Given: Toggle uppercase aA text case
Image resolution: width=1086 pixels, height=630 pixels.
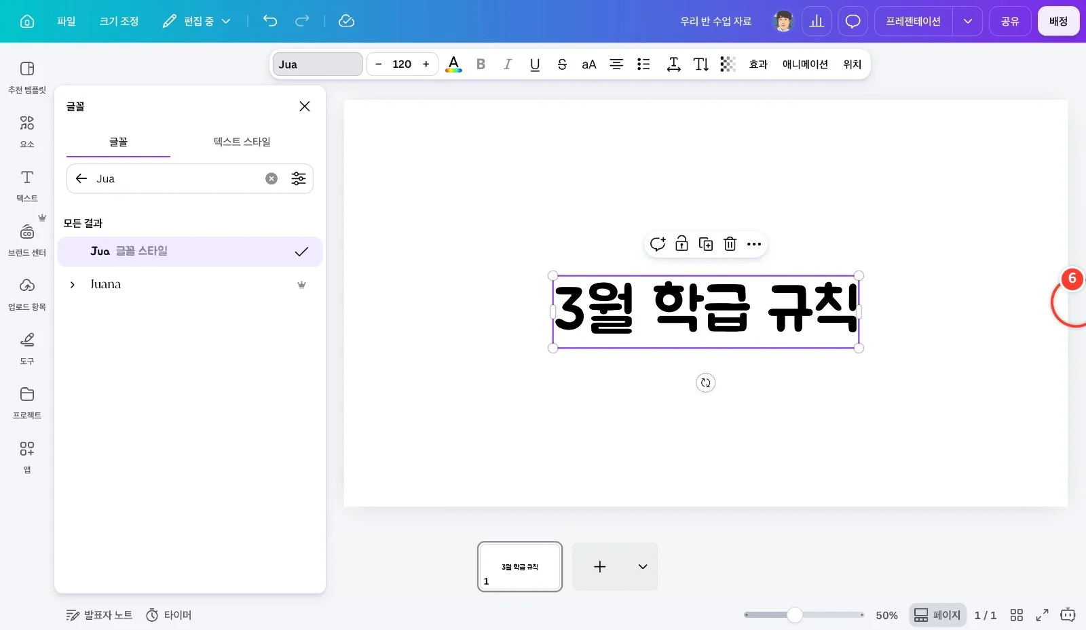Looking at the screenshot, I should point(589,64).
